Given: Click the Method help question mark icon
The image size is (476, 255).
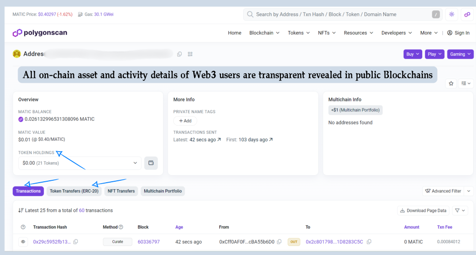Looking at the screenshot, I should pyautogui.click(x=121, y=227).
